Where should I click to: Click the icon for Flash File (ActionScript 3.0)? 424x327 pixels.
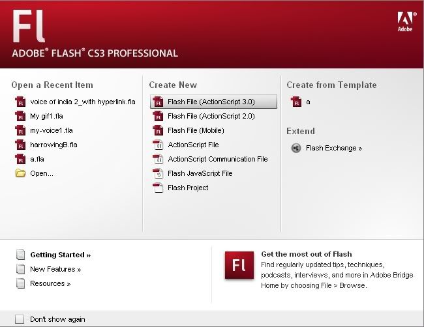pos(158,102)
